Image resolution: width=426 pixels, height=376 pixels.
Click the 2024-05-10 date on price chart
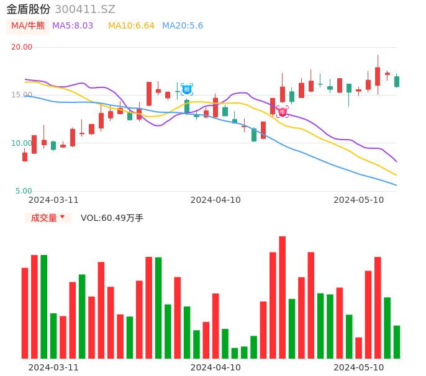(x=359, y=200)
